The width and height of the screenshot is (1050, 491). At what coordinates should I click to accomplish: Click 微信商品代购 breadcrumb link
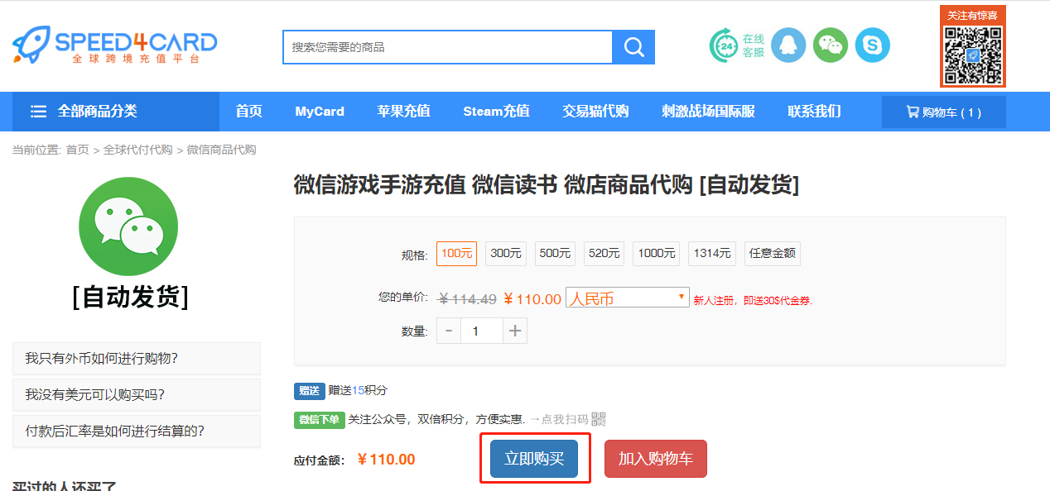coord(221,150)
